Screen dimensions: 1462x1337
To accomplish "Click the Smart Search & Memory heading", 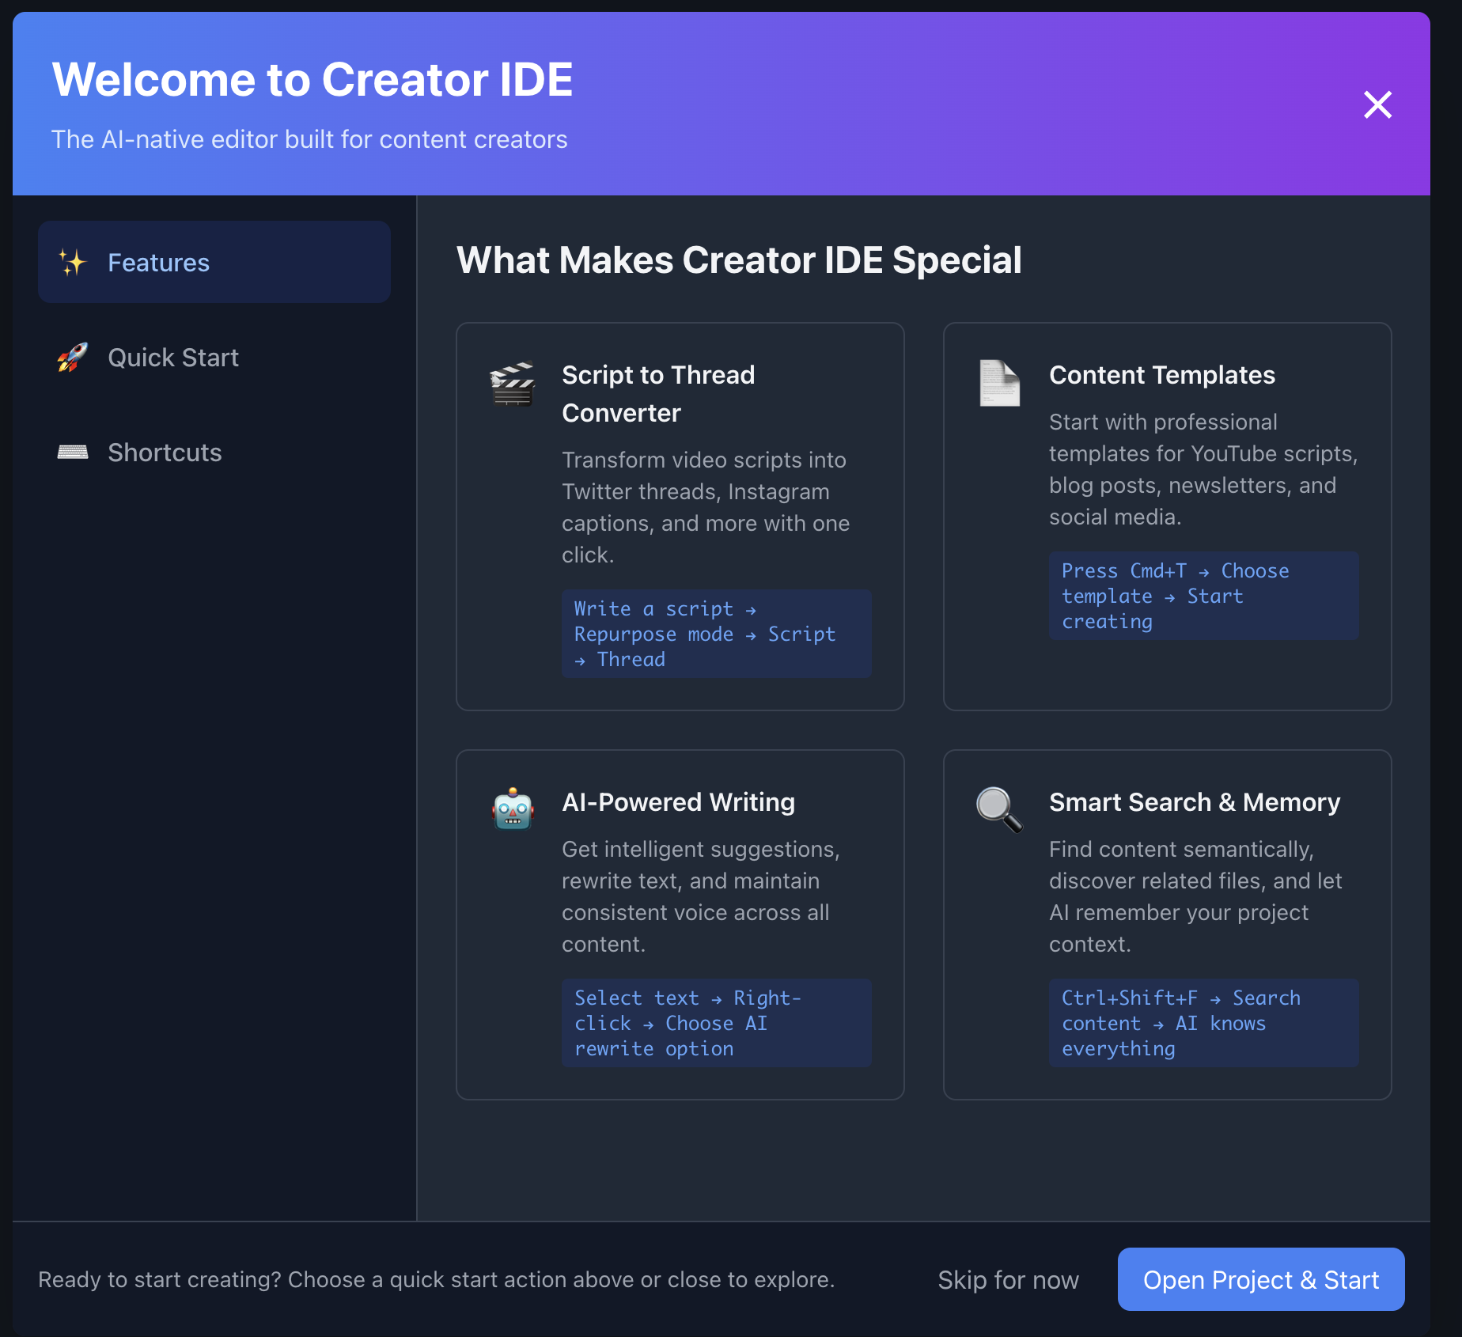I will tap(1195, 802).
